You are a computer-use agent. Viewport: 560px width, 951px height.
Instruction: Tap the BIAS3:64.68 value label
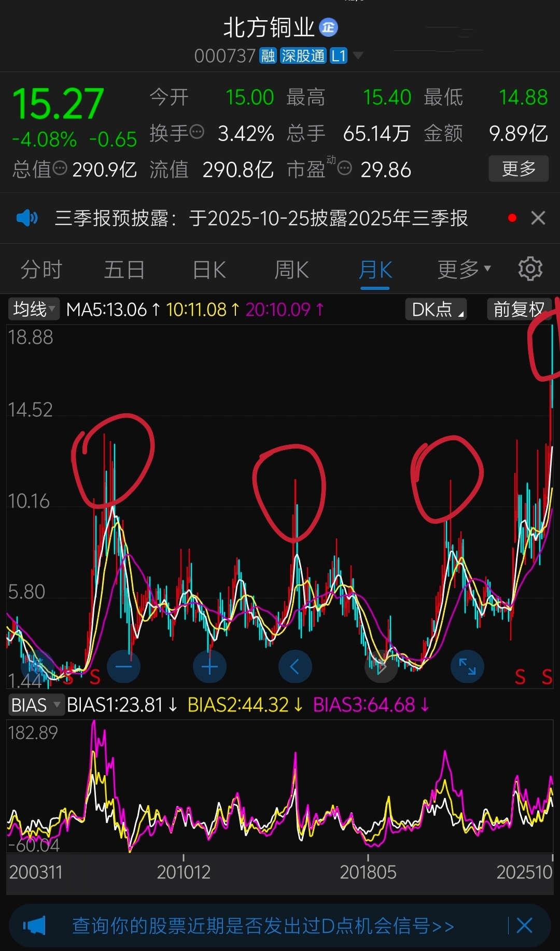[371, 705]
